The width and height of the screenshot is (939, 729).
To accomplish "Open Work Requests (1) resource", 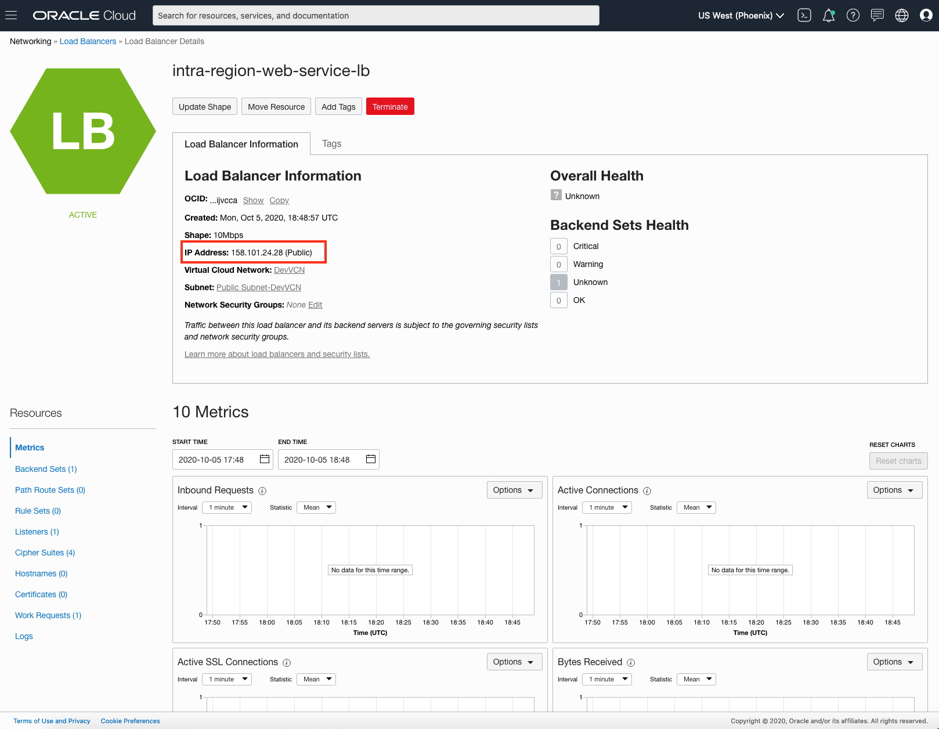I will (x=48, y=615).
